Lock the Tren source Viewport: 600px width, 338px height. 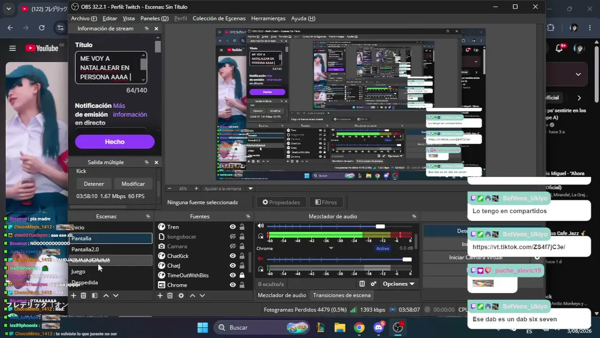point(242,227)
